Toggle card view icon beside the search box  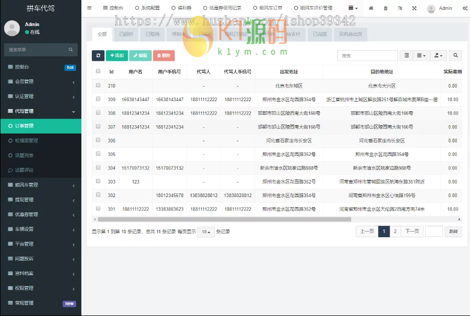406,55
